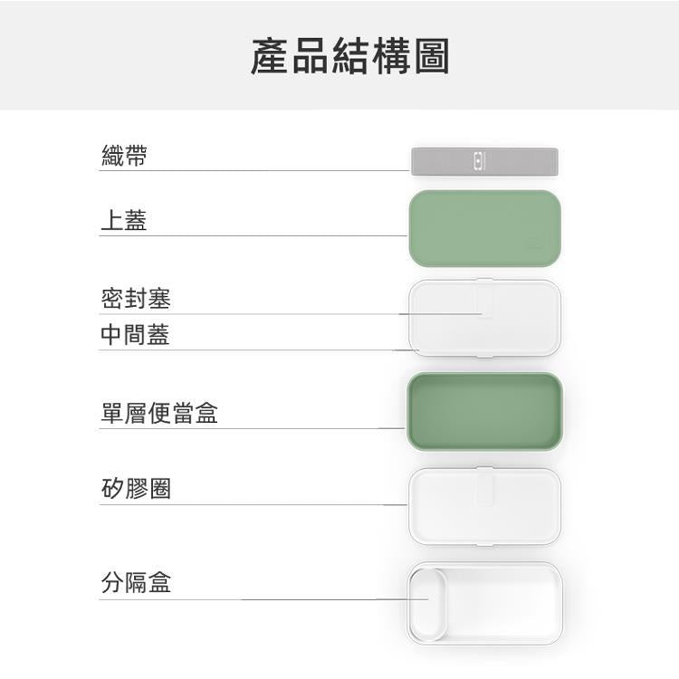Screen dimensions: 679x679
Task: Select the 上蓋 label text
Action: pos(123,221)
